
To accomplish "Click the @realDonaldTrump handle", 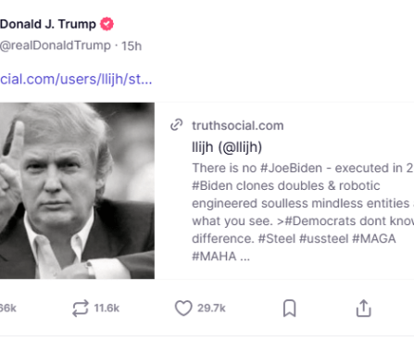I will tap(56, 45).
